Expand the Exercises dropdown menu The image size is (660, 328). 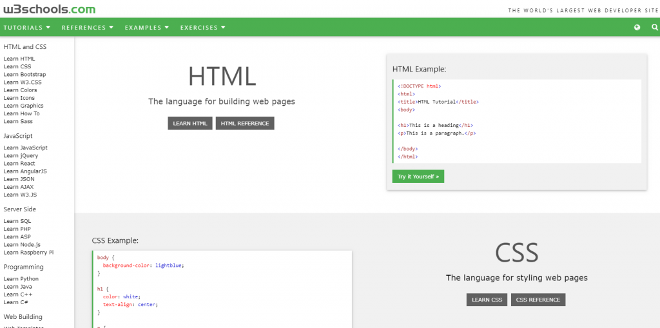[203, 27]
